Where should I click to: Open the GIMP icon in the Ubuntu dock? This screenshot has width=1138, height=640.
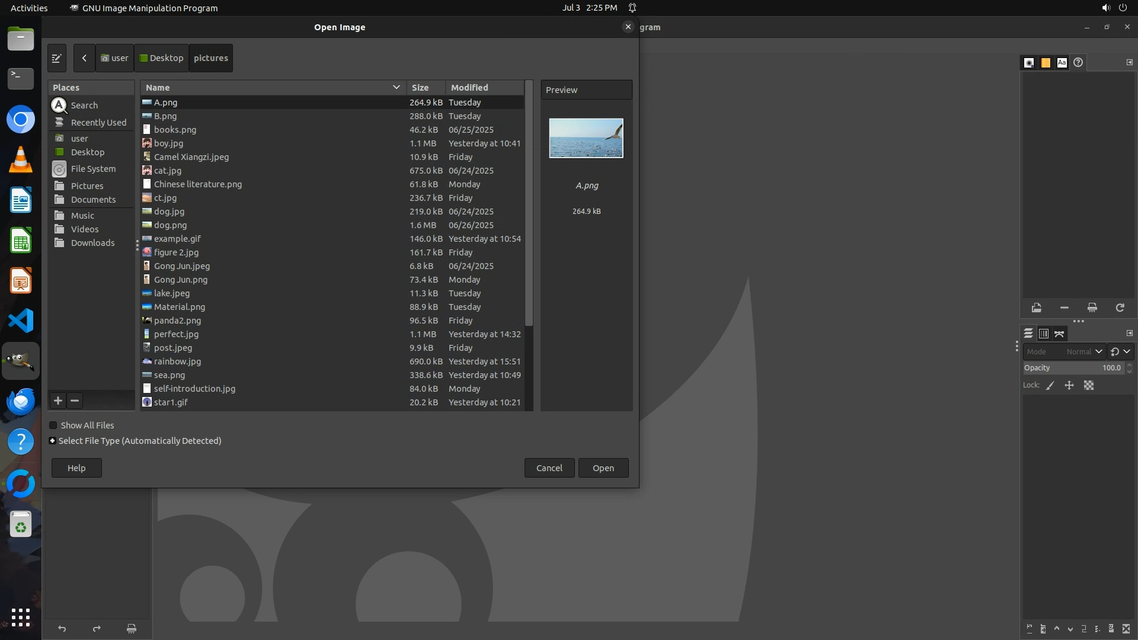[21, 361]
